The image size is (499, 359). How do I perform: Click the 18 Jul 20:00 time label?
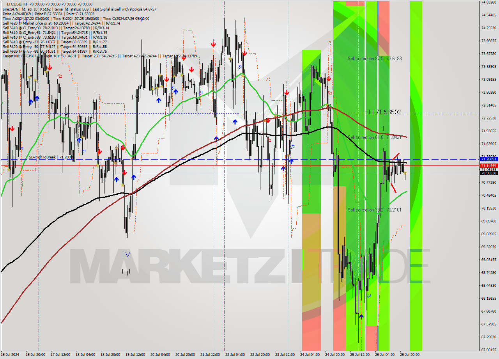click(x=110, y=355)
